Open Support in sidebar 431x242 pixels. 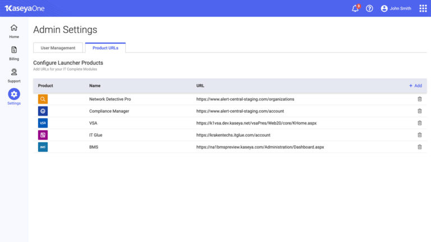click(14, 76)
